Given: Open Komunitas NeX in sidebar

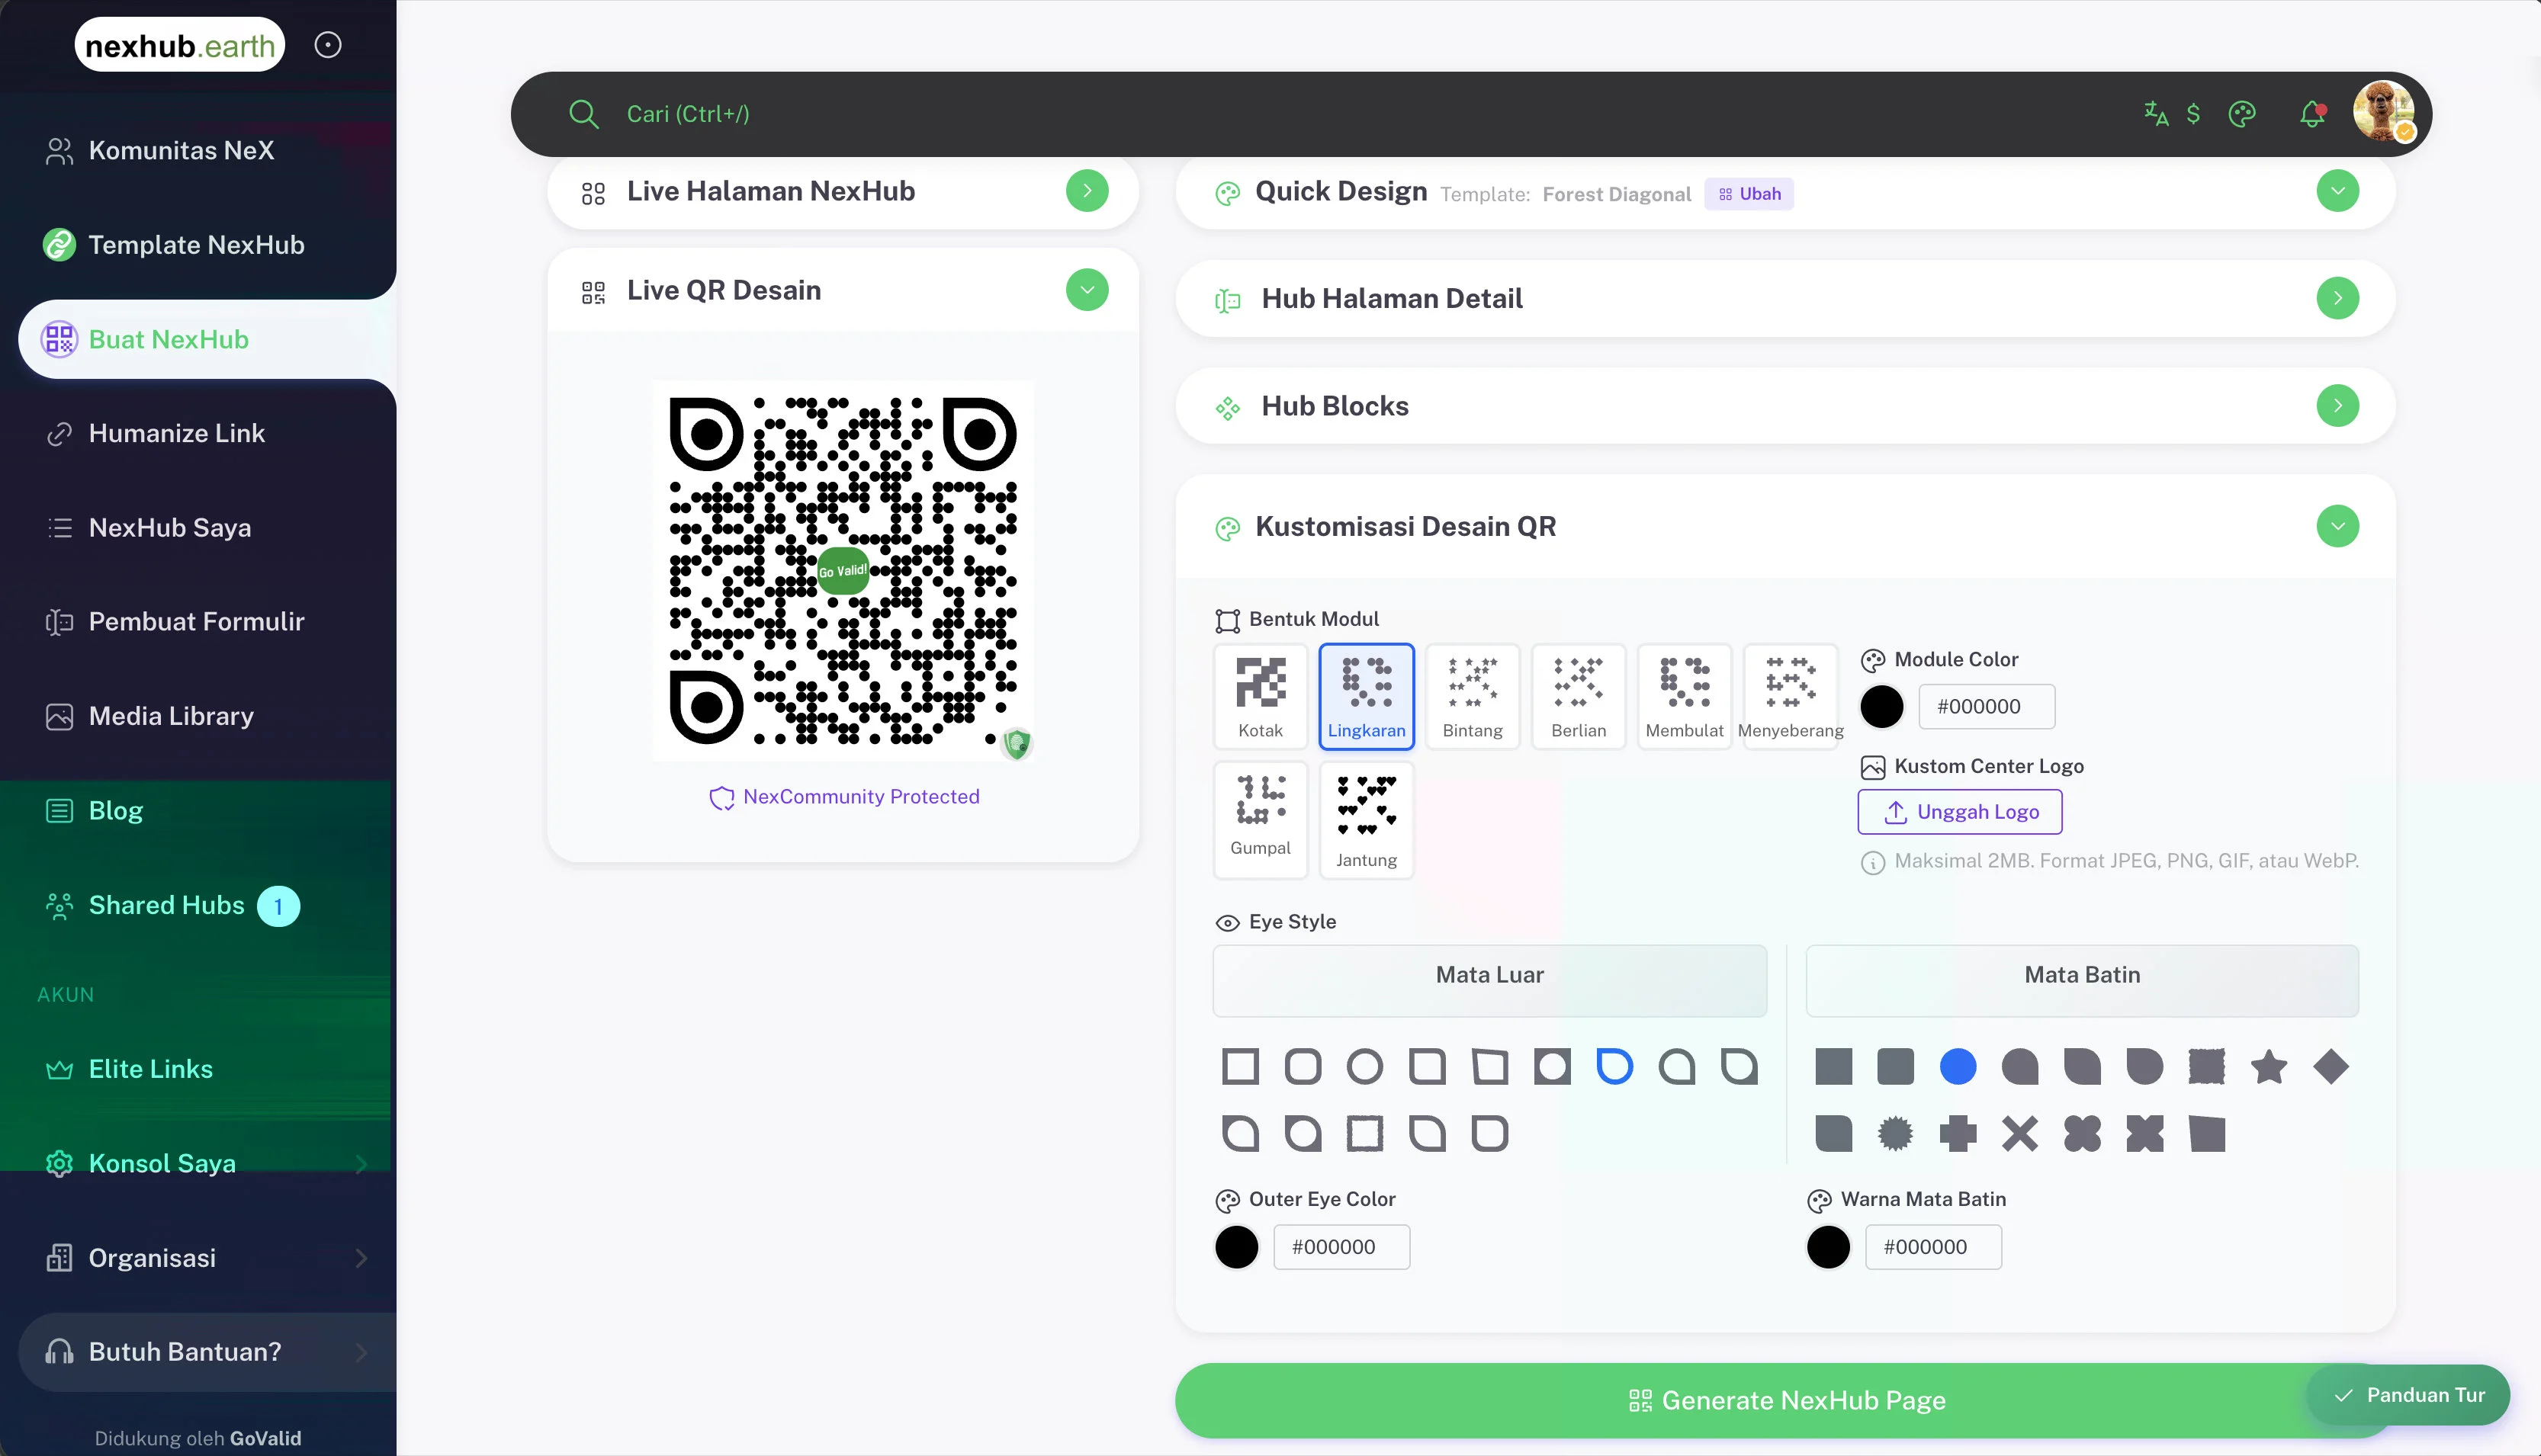Looking at the screenshot, I should point(180,151).
